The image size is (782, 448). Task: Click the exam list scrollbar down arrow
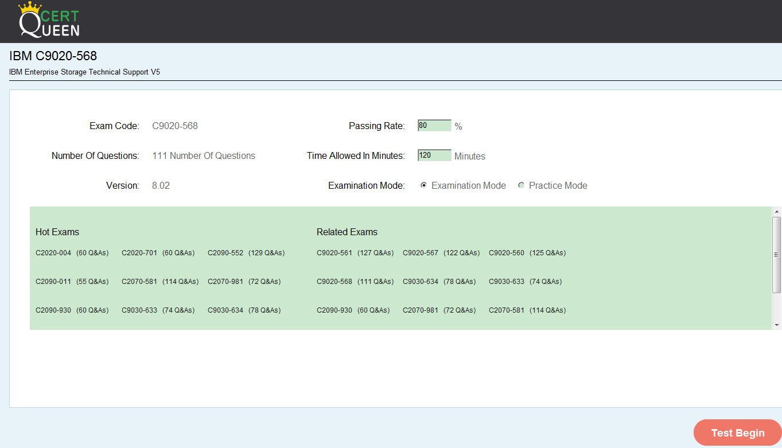click(777, 325)
